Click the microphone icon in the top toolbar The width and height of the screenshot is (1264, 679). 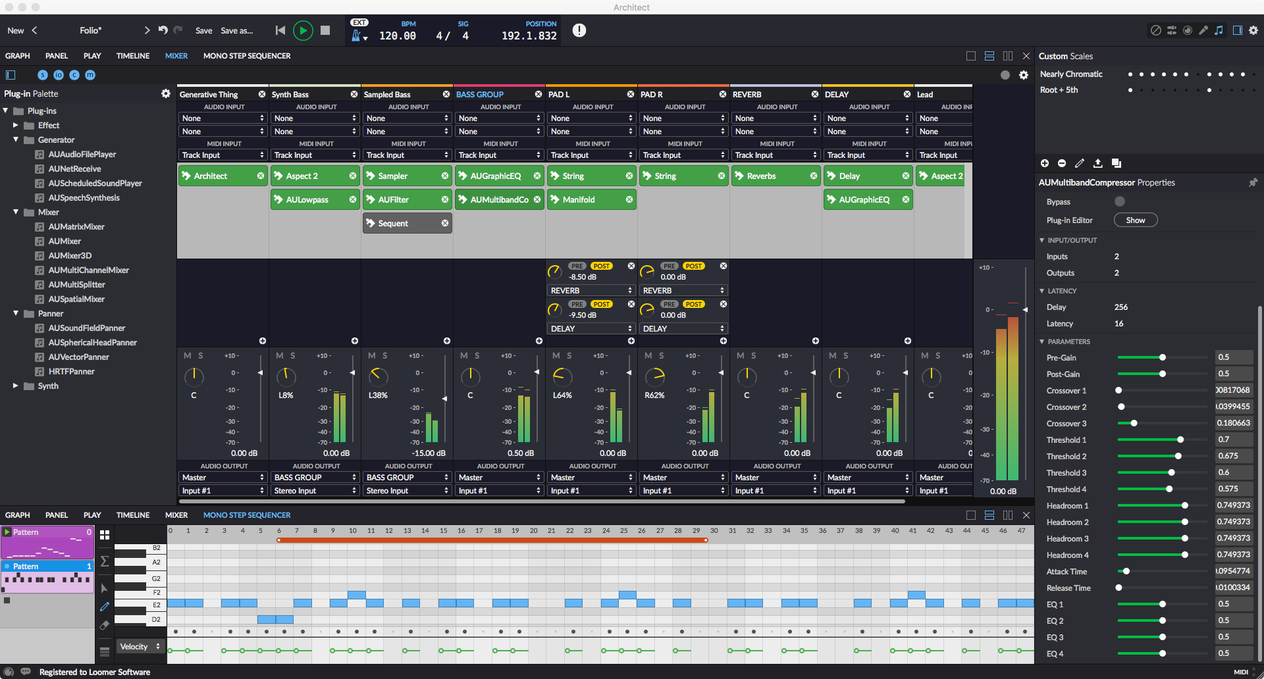[x=1203, y=30]
